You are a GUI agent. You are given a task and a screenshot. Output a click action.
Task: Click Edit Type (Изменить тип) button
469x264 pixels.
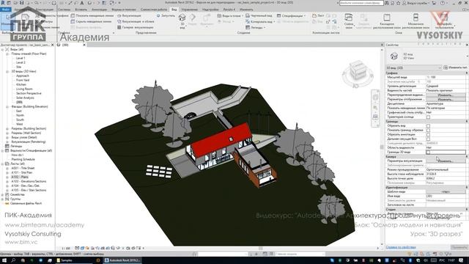[x=454, y=67]
